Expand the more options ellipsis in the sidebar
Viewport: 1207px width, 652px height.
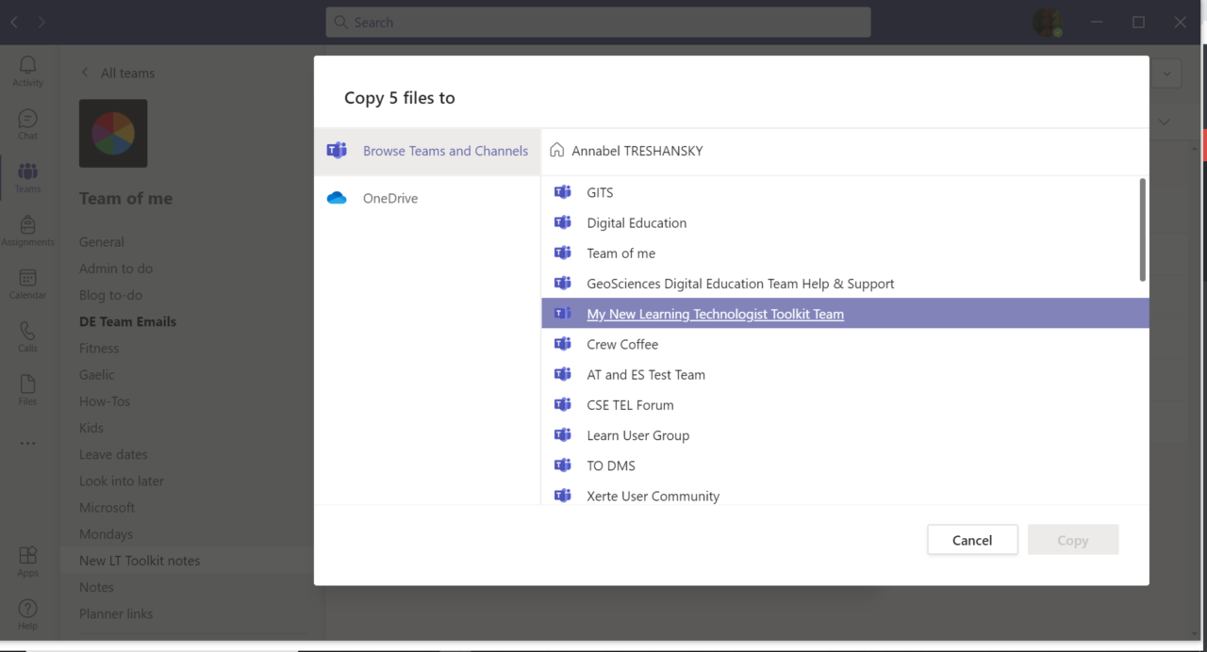tap(27, 443)
